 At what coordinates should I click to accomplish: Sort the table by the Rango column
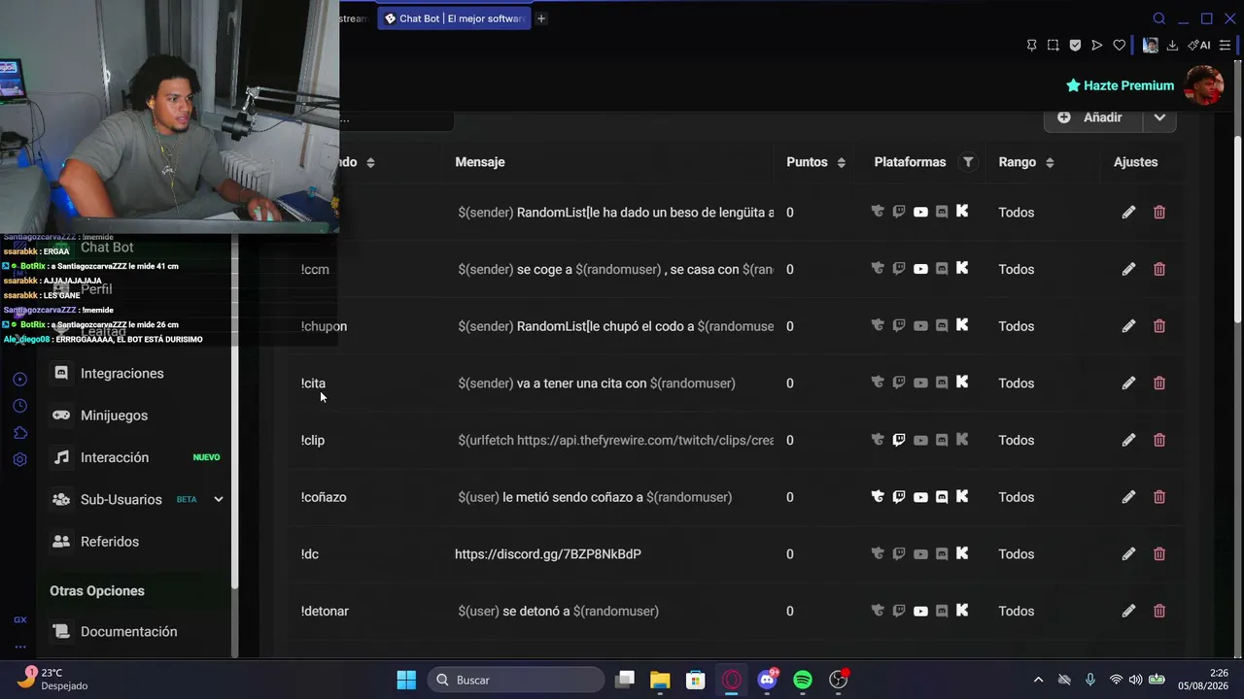[x=1050, y=162]
